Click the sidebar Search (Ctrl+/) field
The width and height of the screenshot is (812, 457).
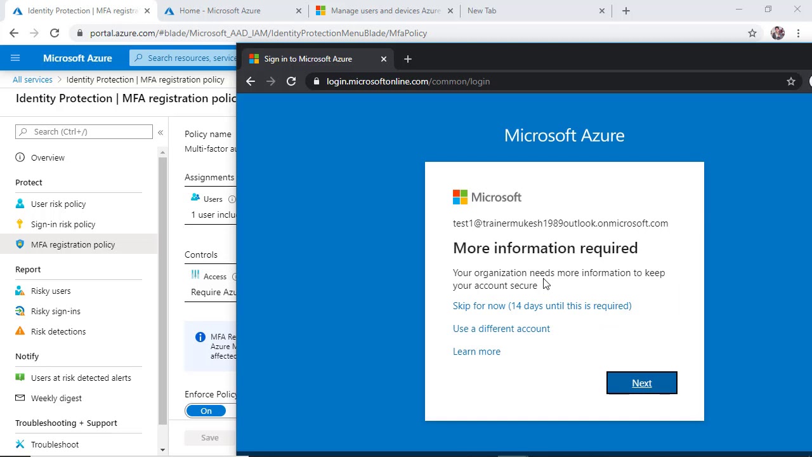click(84, 131)
